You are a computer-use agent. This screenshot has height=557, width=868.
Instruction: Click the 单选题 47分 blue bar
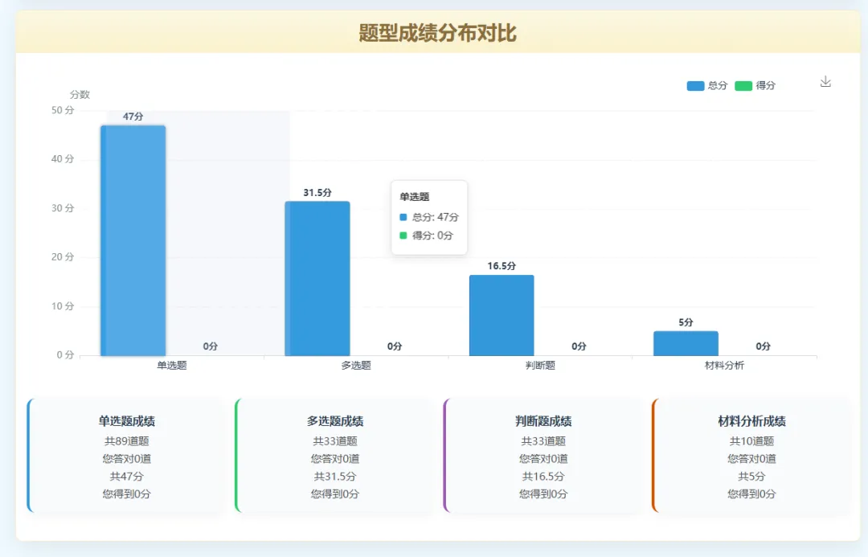[133, 240]
